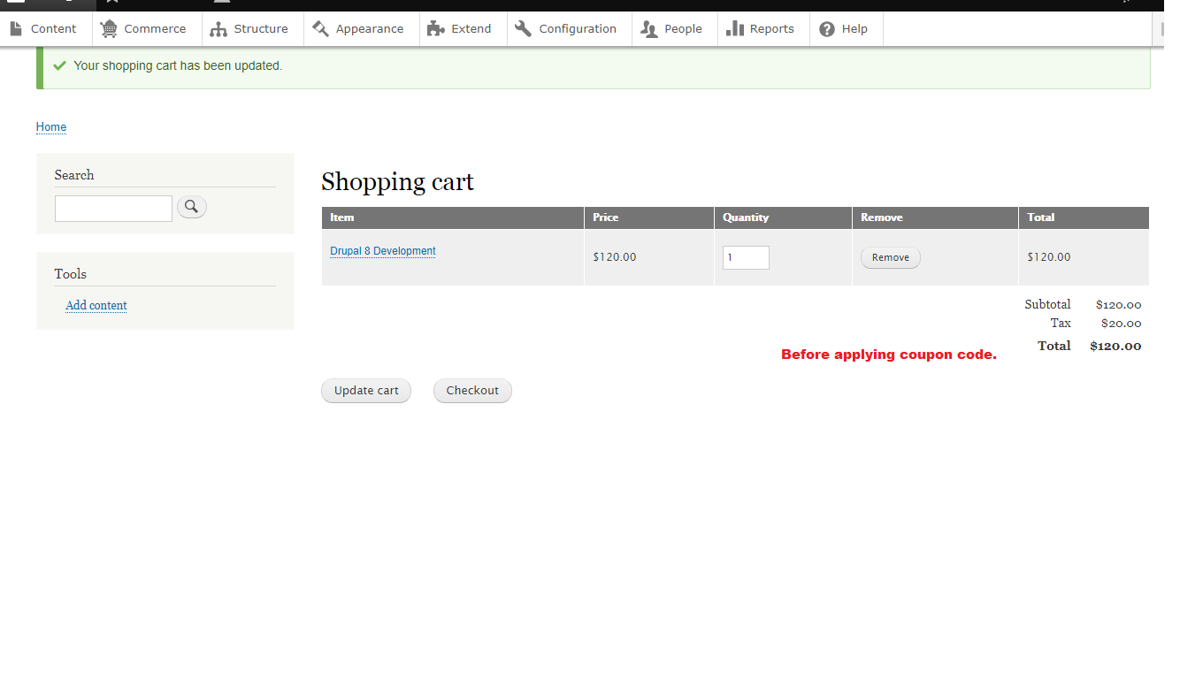Open Structure via its sitemap icon
Image resolution: width=1203 pixels, height=679 pixels.
pos(218,28)
